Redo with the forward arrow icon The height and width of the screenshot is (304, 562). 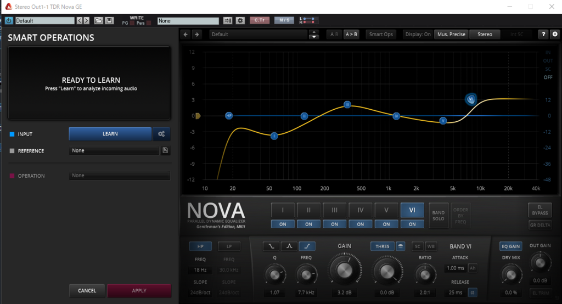coord(197,35)
